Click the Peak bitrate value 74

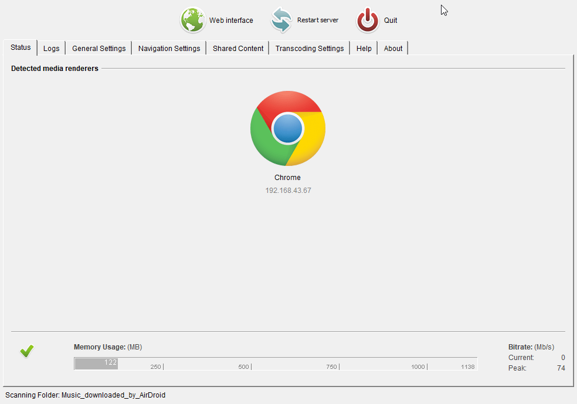561,368
